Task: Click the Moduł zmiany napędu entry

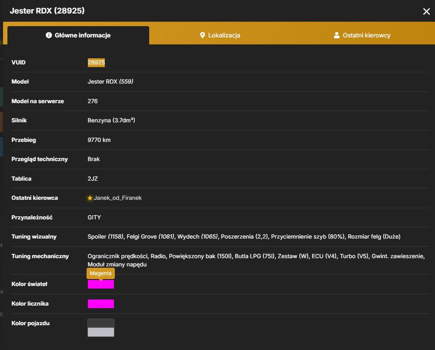Action: [x=117, y=265]
